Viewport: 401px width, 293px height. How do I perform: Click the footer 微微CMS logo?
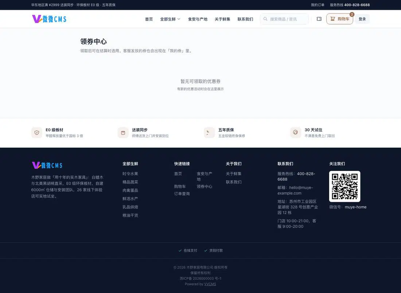click(47, 165)
